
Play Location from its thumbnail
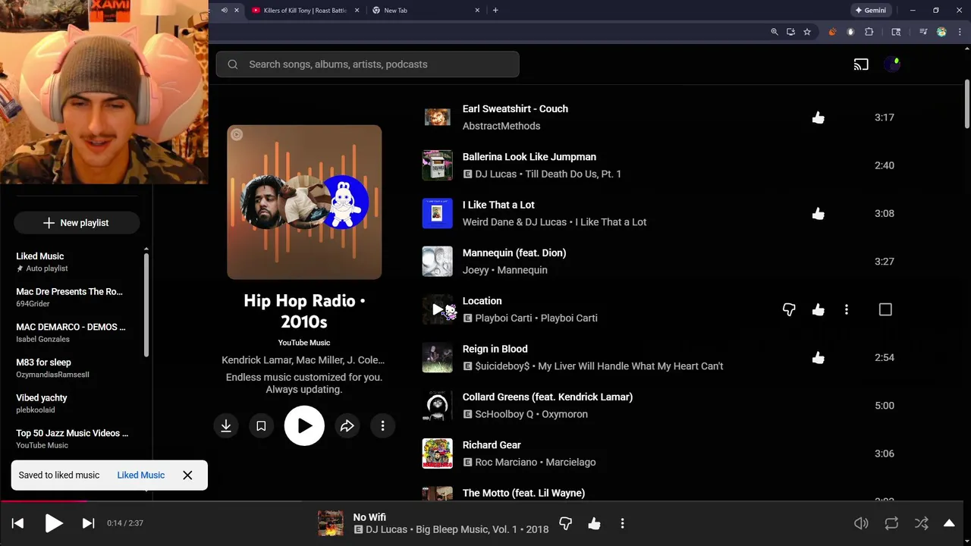[x=438, y=309]
